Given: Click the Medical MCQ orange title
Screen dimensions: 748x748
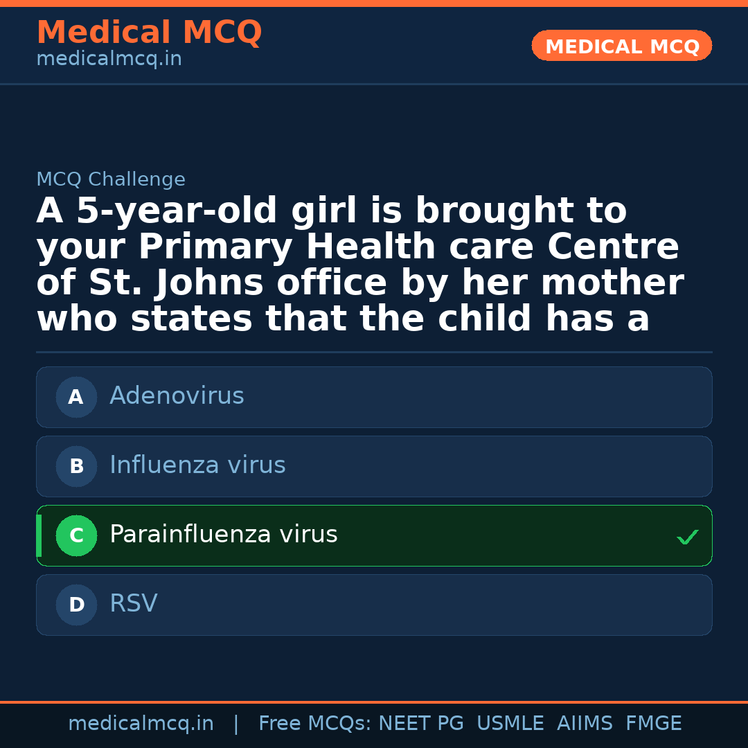Looking at the screenshot, I should 149,33.
